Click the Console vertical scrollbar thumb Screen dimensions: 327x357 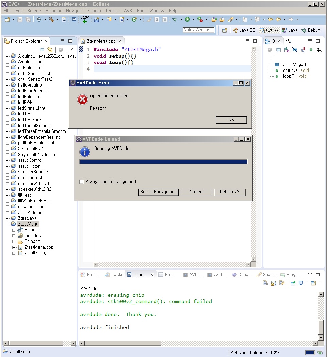tap(321, 327)
